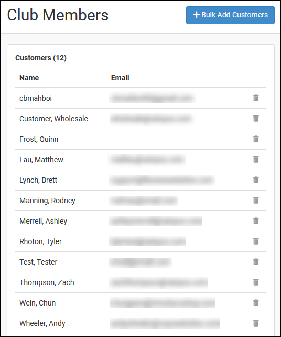Select the Email column header
The height and width of the screenshot is (337, 281).
pyautogui.click(x=120, y=78)
